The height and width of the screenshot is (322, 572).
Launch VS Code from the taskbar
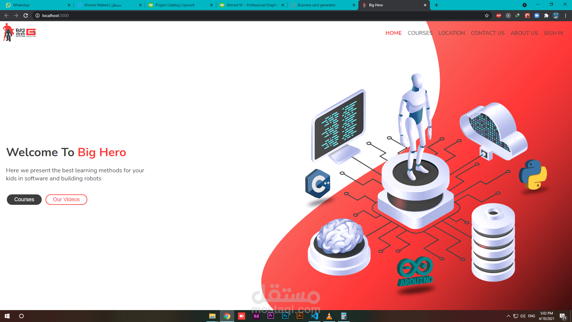point(314,316)
